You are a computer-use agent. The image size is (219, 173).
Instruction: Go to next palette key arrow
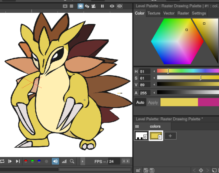pos(208,170)
